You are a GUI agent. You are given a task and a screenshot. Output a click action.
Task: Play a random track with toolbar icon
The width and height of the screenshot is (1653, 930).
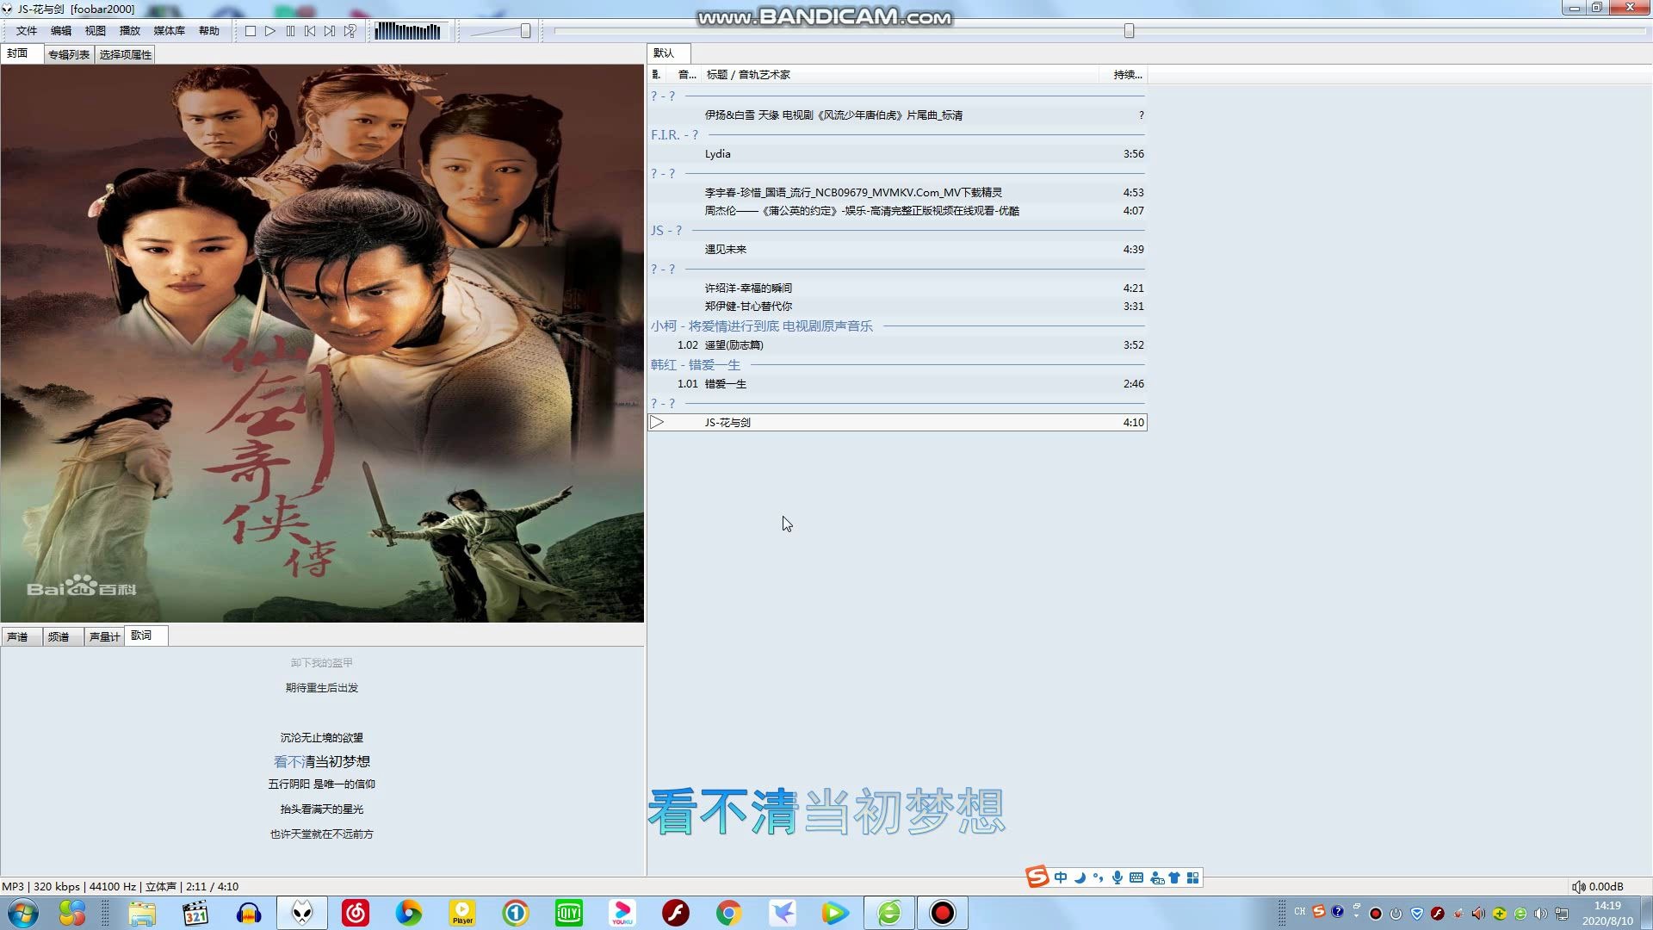[x=350, y=31]
